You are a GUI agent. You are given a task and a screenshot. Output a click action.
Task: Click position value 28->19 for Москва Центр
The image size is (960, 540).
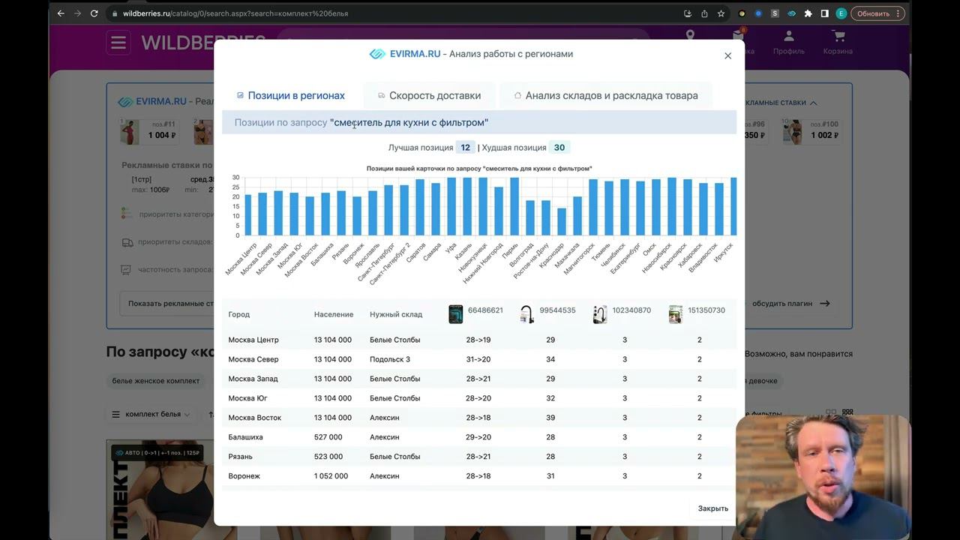click(x=478, y=340)
